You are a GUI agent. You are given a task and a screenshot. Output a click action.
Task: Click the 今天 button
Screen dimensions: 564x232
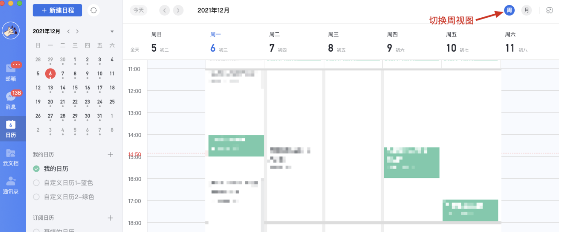(139, 10)
